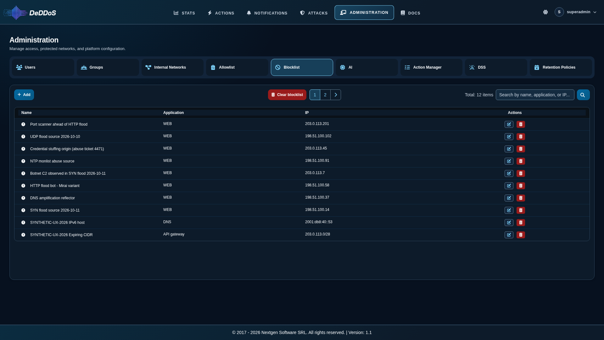Click the Add button

[x=24, y=95]
